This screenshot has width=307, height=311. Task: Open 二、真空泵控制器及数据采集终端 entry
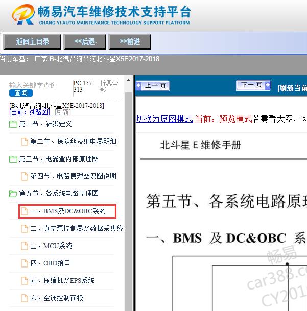tap(78, 228)
